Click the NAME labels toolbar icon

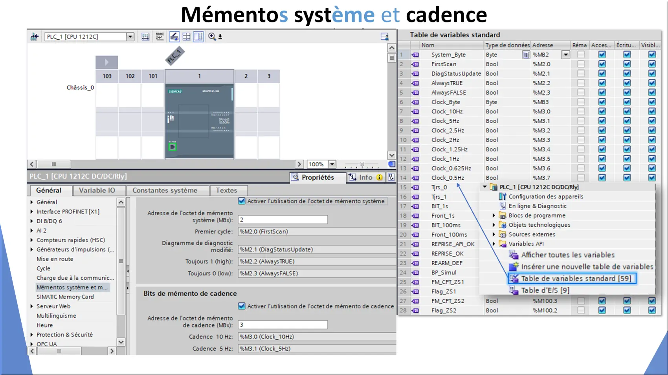point(160,36)
